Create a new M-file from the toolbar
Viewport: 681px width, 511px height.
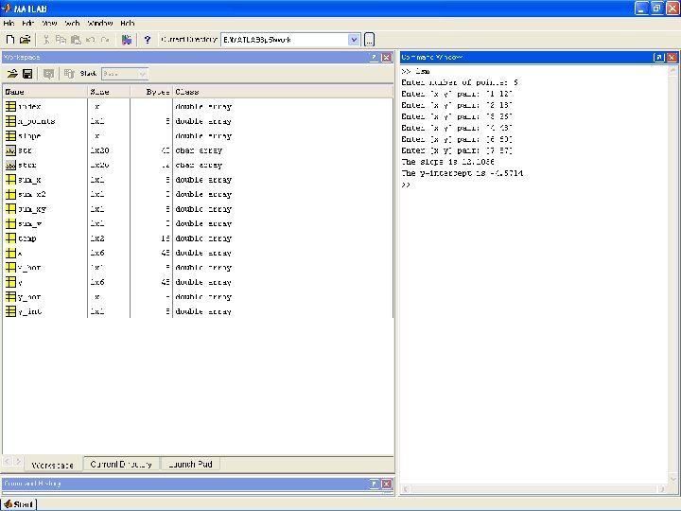click(x=10, y=40)
